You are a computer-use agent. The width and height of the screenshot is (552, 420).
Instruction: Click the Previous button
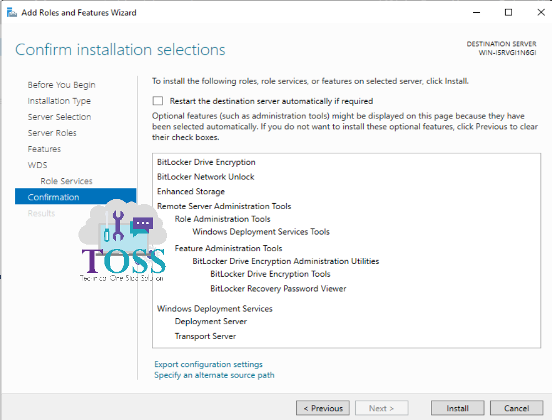point(323,408)
